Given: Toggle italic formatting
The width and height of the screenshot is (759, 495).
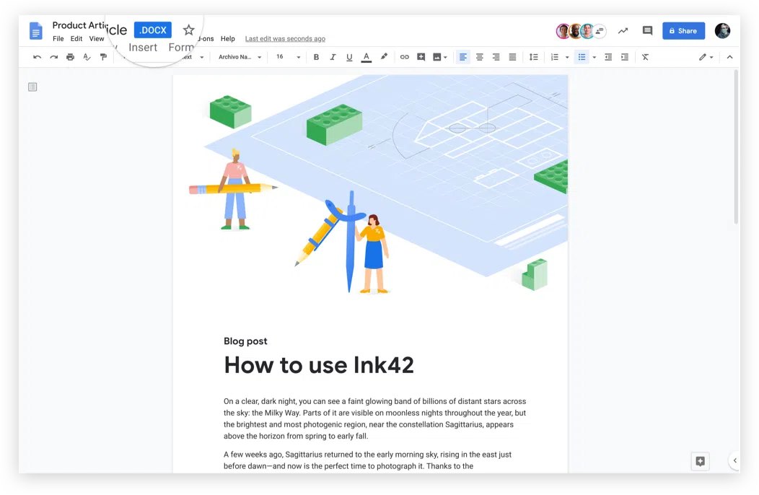Looking at the screenshot, I should tap(333, 57).
